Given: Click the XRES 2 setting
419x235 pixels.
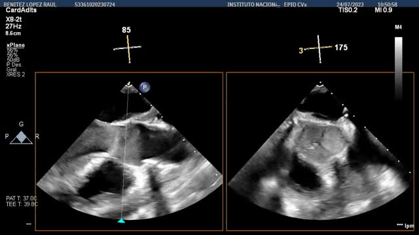Looking at the screenshot, I should [x=16, y=74].
